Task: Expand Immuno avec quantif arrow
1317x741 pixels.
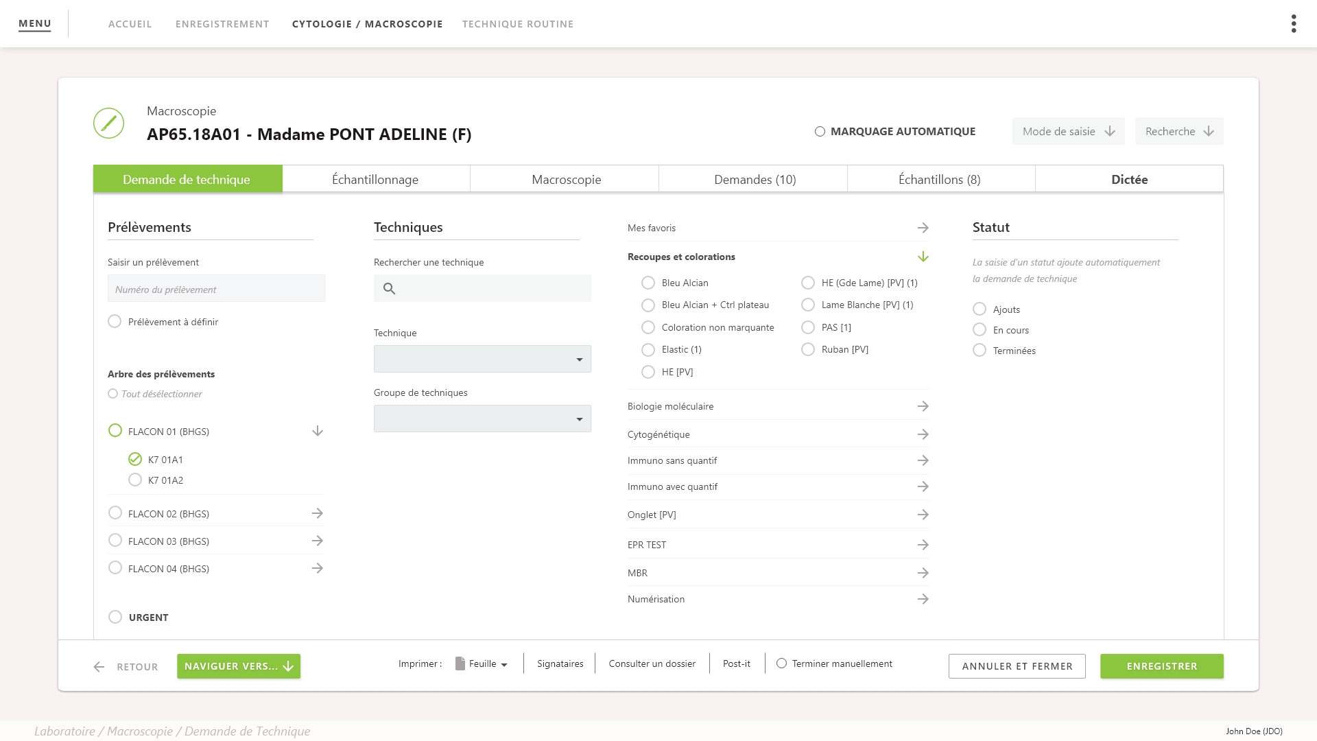Action: click(923, 486)
